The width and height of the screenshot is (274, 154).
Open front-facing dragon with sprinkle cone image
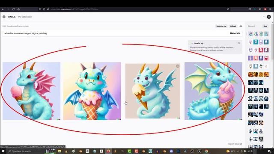coord(92,91)
